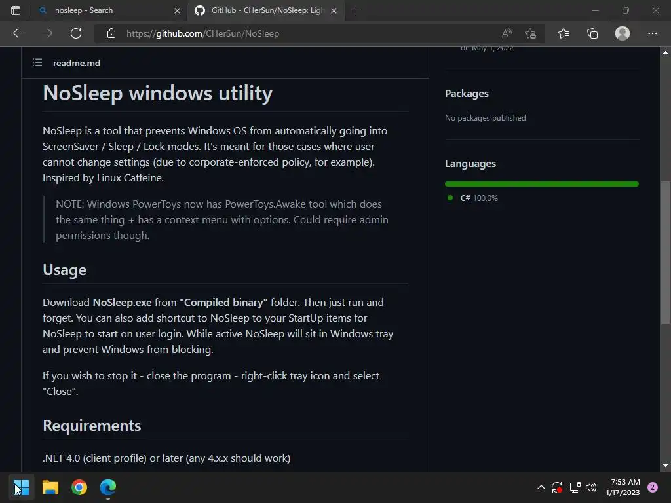Go back to the previous page
This screenshot has height=503, width=671.
click(x=18, y=33)
